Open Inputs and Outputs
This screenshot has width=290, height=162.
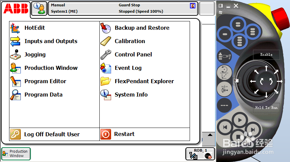51,41
